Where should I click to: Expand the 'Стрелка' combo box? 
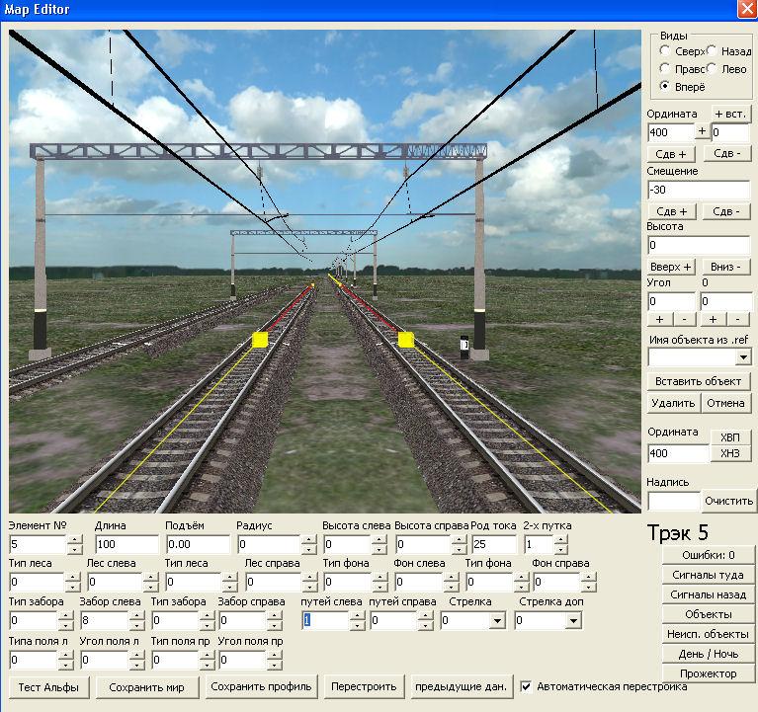point(496,621)
